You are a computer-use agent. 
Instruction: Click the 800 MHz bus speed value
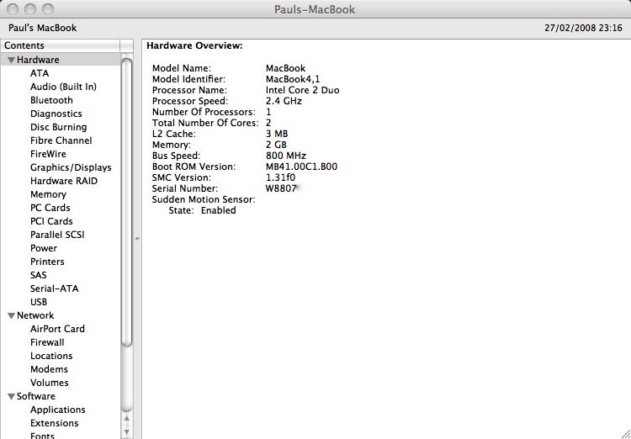point(286,156)
